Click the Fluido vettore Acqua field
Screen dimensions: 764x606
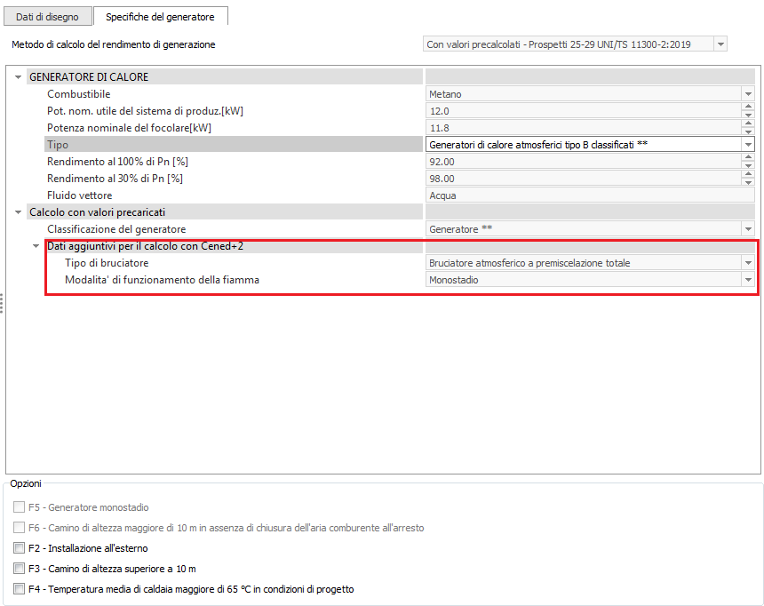coord(582,195)
